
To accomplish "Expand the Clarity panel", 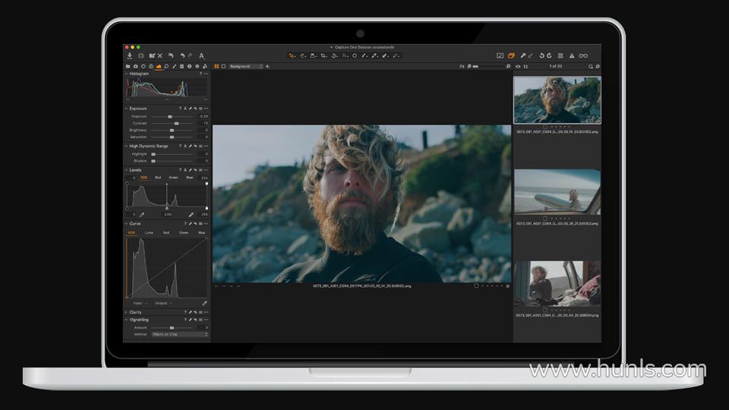I will (x=126, y=312).
